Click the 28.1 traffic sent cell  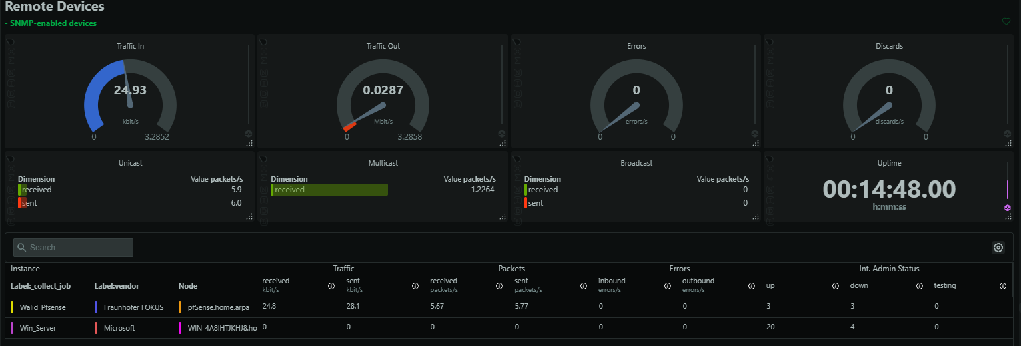pos(353,307)
